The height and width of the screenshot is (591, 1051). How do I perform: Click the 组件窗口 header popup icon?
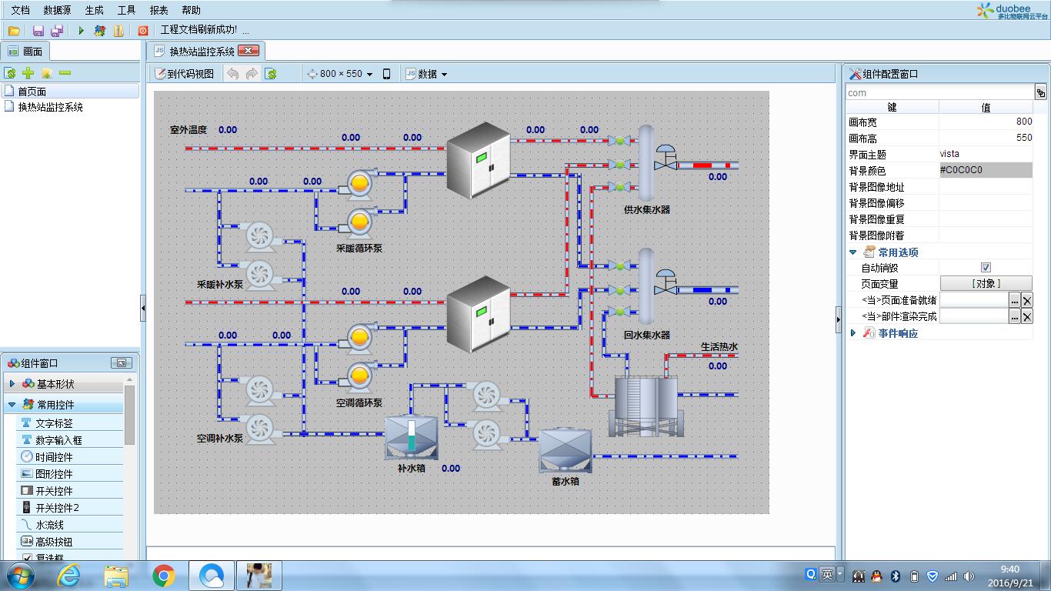coord(122,363)
